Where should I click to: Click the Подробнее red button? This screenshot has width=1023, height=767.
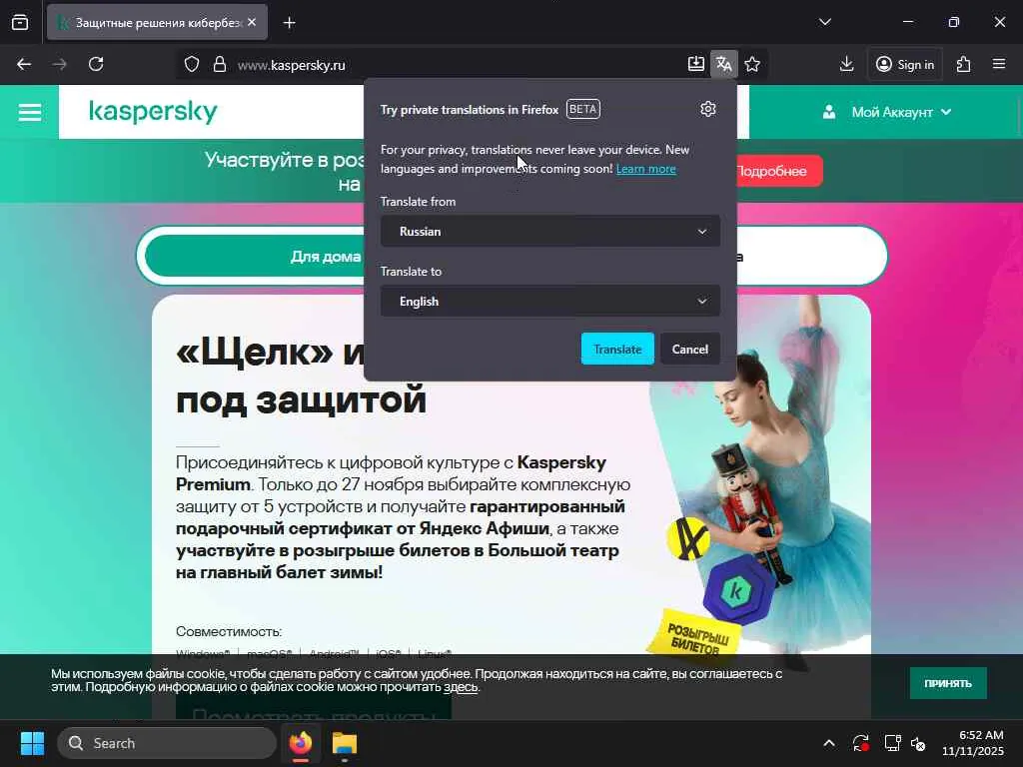778,171
